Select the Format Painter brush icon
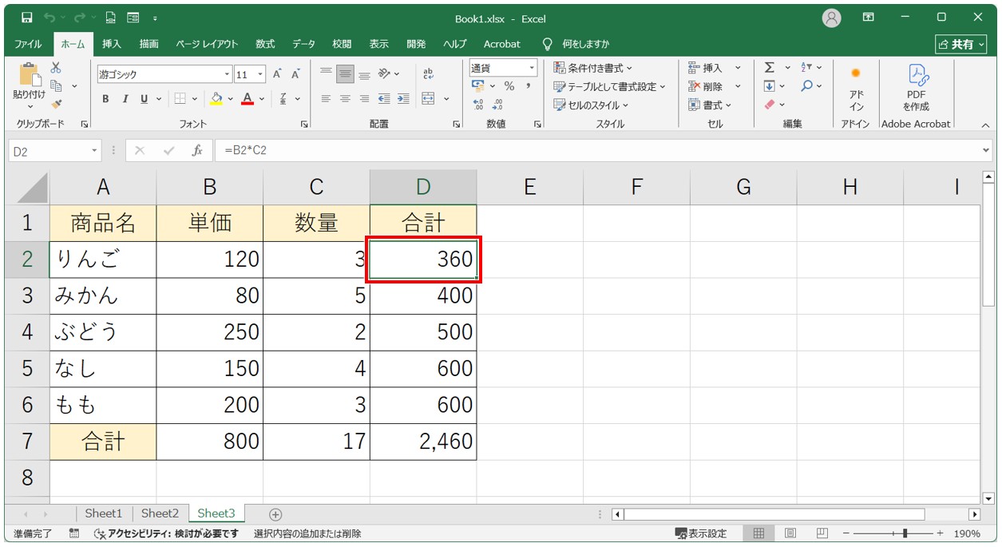1002x547 pixels. coord(56,103)
